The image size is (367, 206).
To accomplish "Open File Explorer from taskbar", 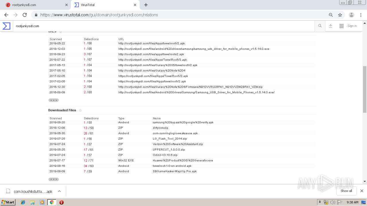I will [32, 202].
